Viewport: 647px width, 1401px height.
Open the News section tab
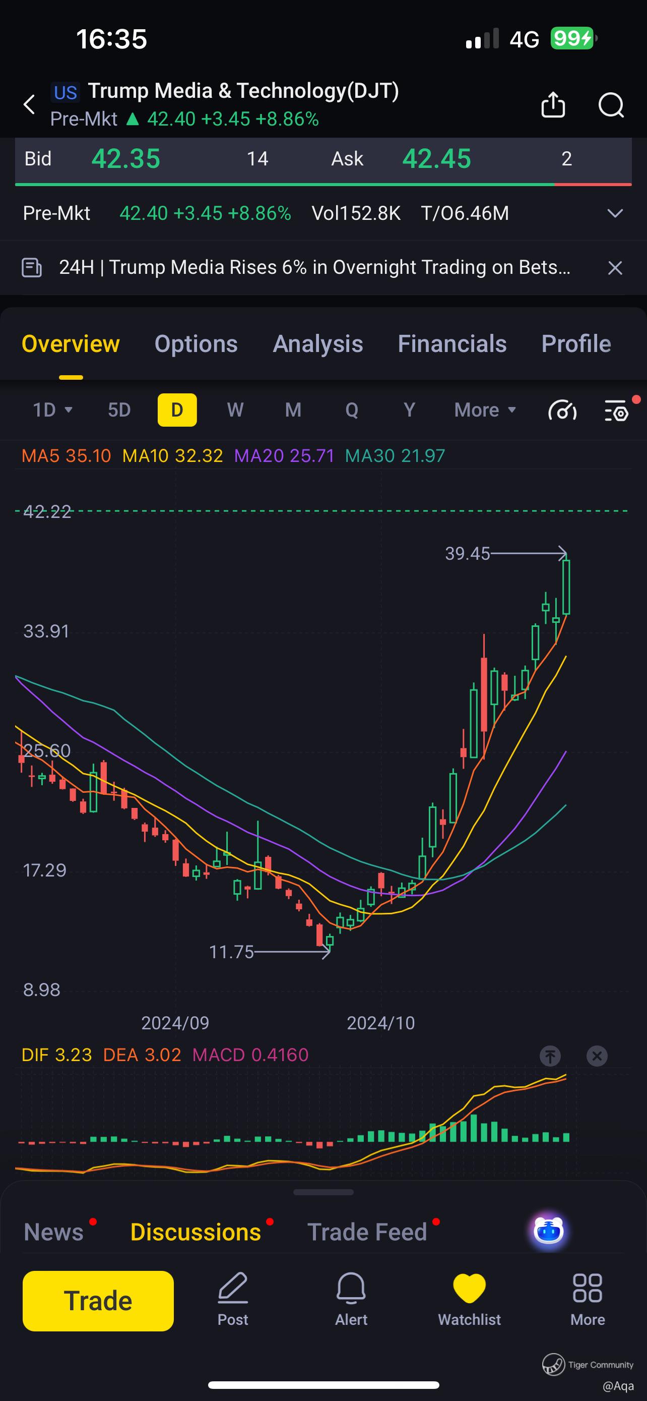coord(54,1232)
